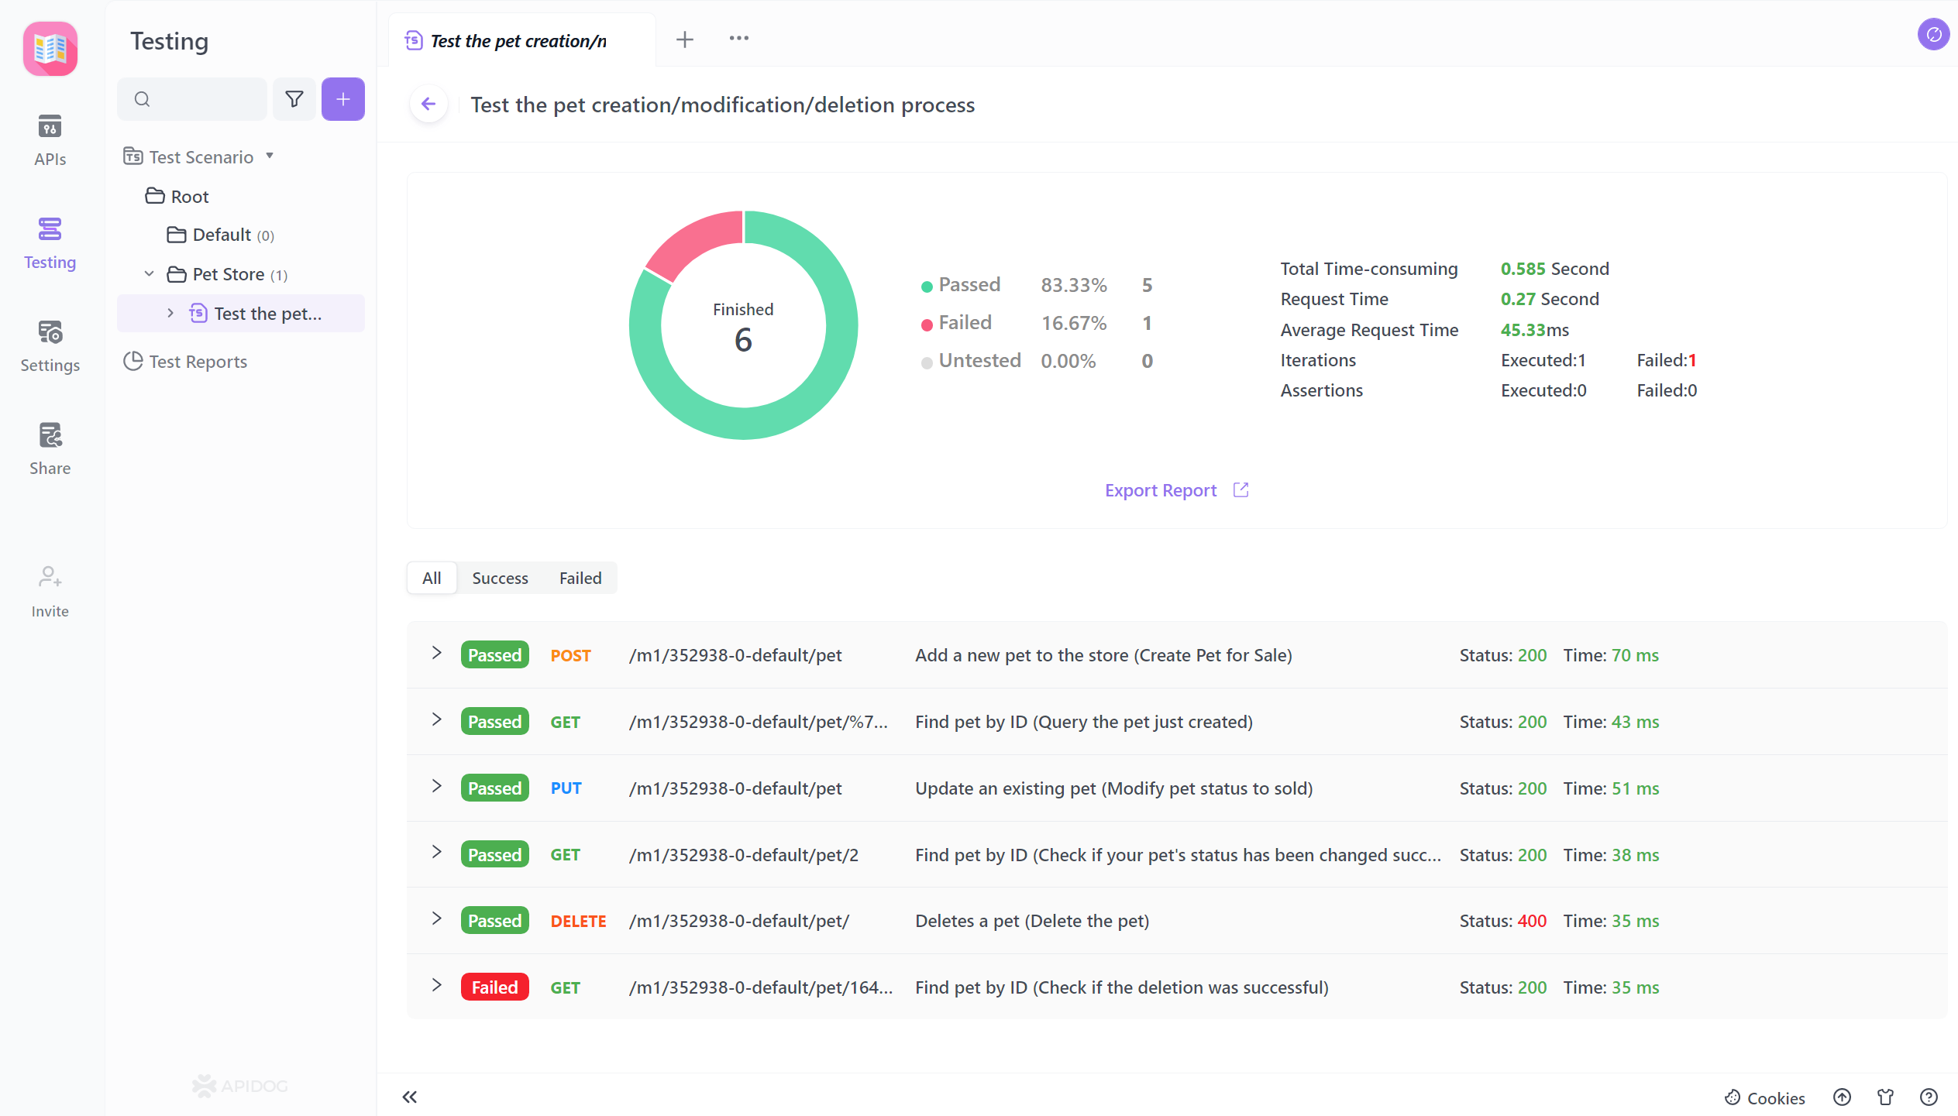Open the filter icon beside the search box
1958x1116 pixels.
294,98
